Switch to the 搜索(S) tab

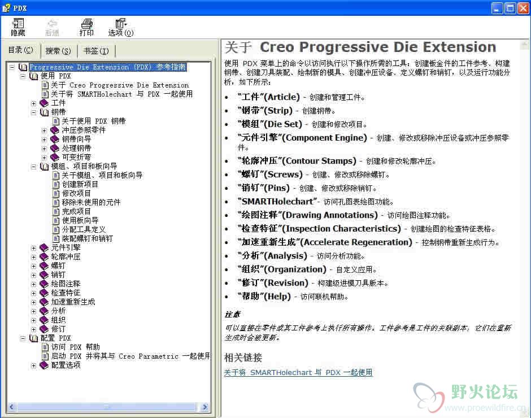pos(58,51)
